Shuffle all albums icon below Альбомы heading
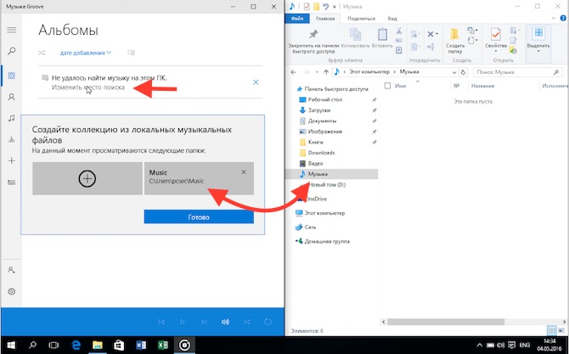The image size is (569, 354). click(42, 53)
